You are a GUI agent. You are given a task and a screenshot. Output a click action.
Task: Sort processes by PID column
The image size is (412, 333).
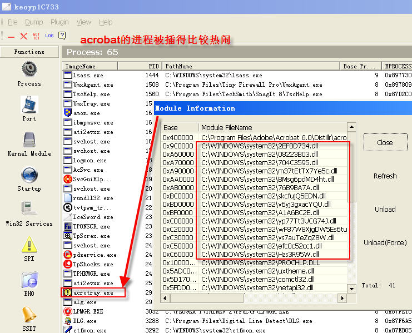[x=140, y=66]
